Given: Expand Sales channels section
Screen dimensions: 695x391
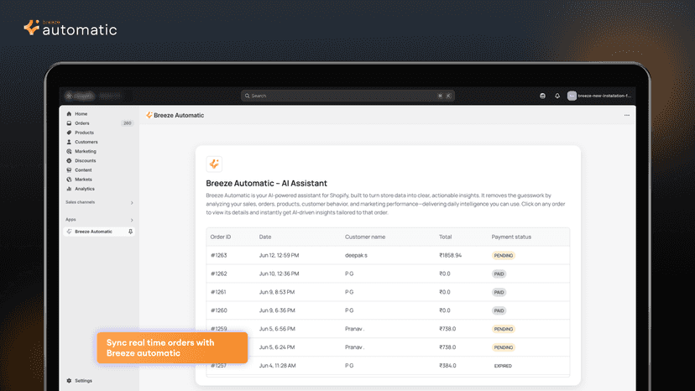Looking at the screenshot, I should pyautogui.click(x=132, y=202).
